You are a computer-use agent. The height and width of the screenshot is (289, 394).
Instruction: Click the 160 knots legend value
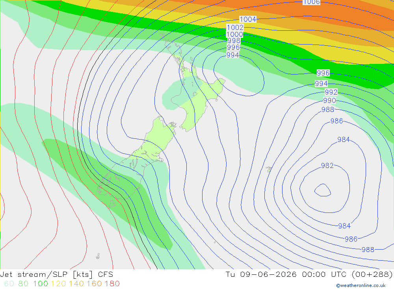[x=94, y=283]
